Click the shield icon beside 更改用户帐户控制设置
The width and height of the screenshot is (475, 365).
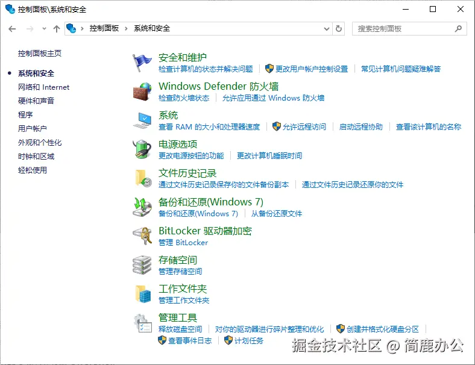(269, 69)
